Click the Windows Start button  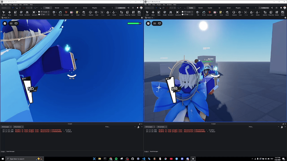[x=3, y=159]
